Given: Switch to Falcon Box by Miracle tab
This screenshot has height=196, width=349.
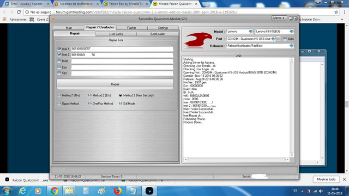Looking at the screenshot, I should point(127,4).
